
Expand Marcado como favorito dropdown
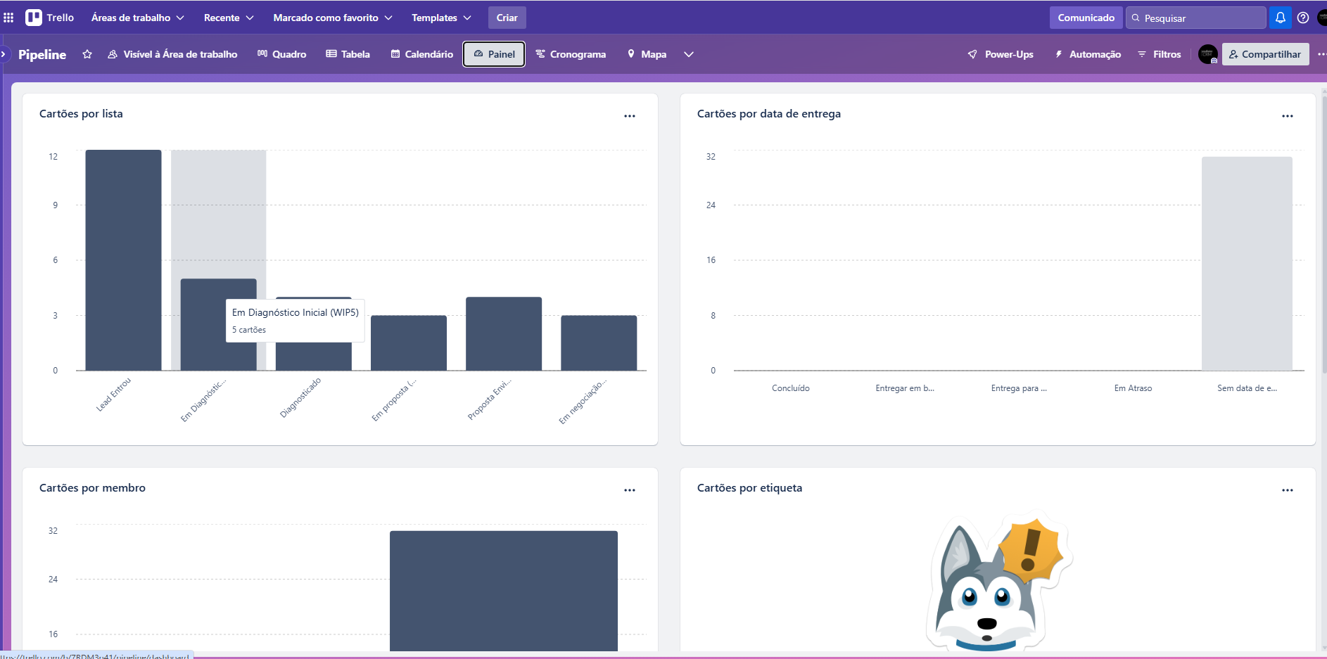pos(333,18)
